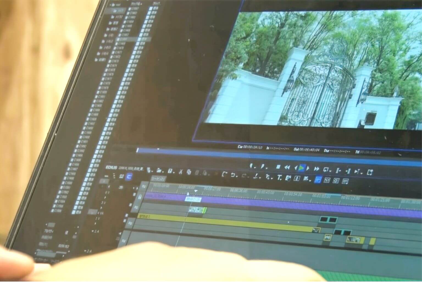The width and height of the screenshot is (422, 283).
Task: Click the timeline playhead cursor marker
Action: [x=196, y=191]
